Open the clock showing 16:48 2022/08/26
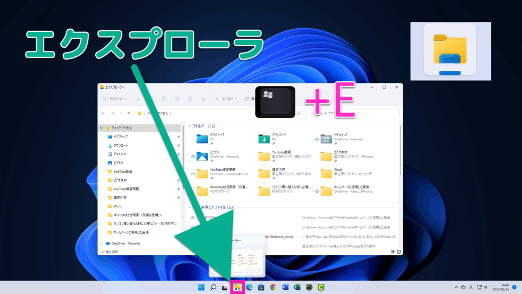The image size is (522, 294). point(501,287)
